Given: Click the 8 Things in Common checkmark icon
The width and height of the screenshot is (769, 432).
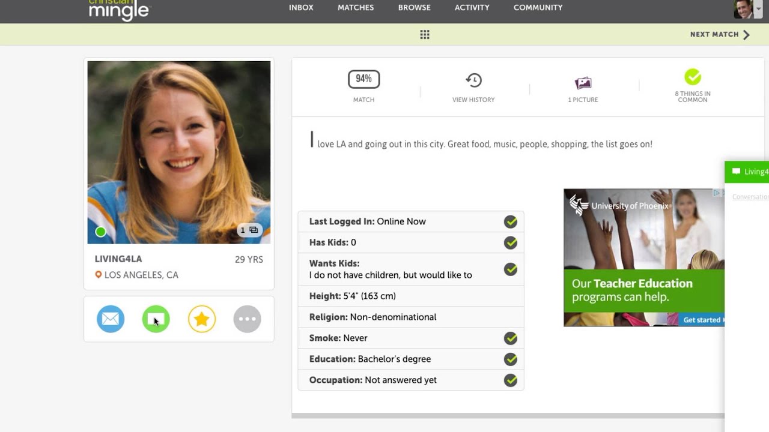Looking at the screenshot, I should point(693,77).
